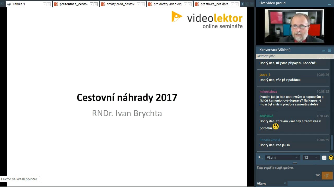Screen dimensions: 334x187
Task: Minimize the Live video proud panel
Action: point(329,4)
